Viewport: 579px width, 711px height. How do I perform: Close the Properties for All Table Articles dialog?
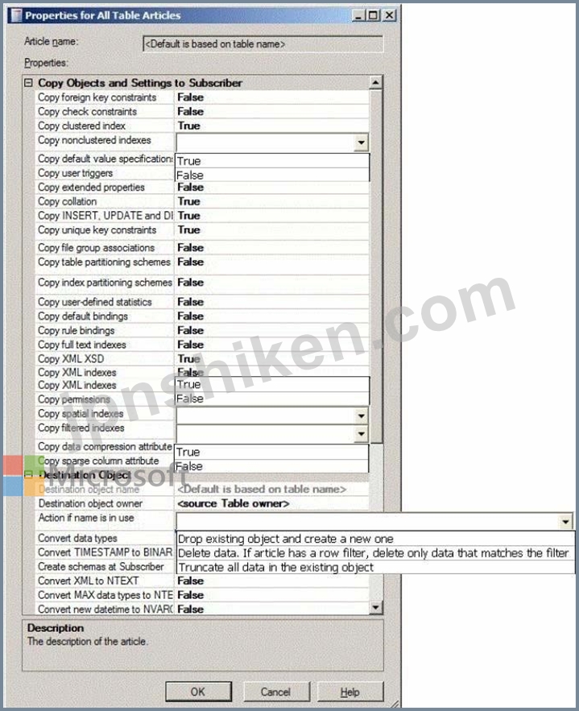pos(389,15)
